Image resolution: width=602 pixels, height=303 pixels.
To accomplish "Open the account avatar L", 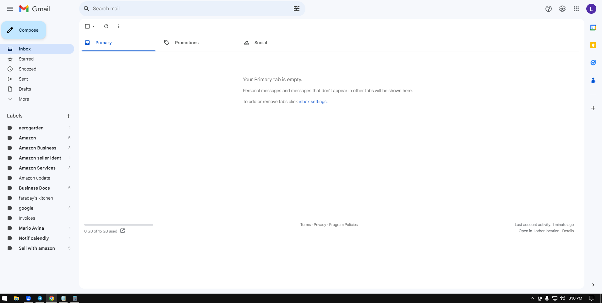I will coord(591,9).
